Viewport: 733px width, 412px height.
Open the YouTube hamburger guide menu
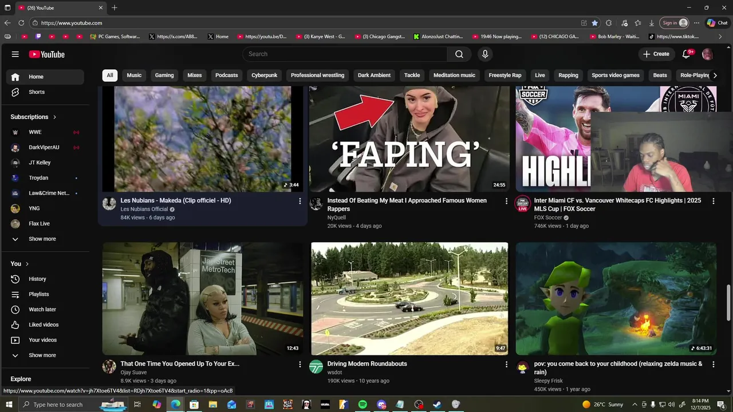15,54
